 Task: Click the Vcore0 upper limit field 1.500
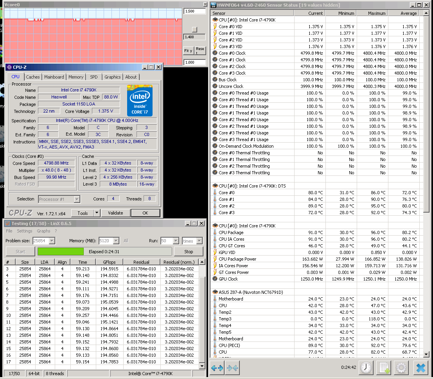click(x=194, y=11)
